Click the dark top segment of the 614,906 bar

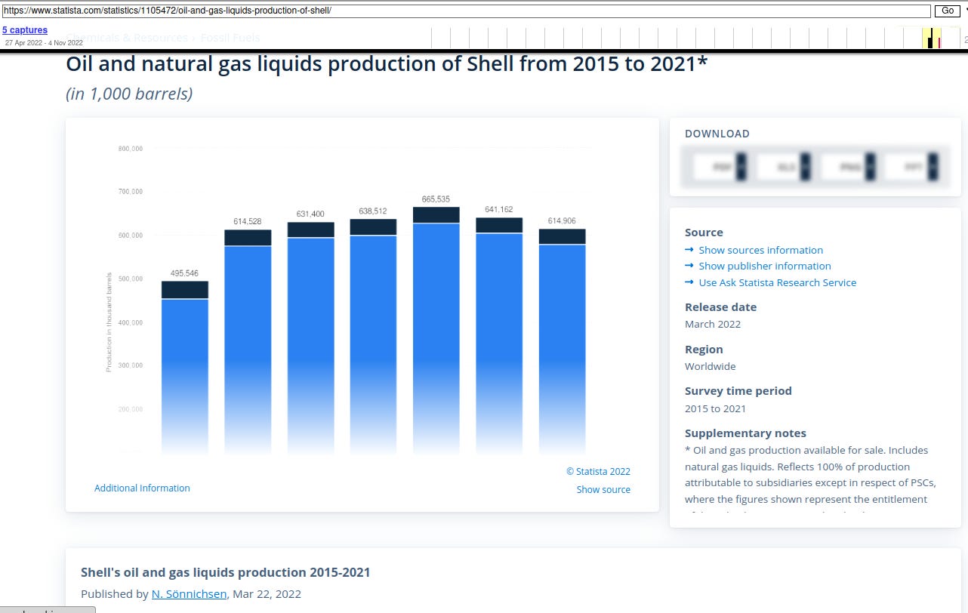tap(562, 236)
